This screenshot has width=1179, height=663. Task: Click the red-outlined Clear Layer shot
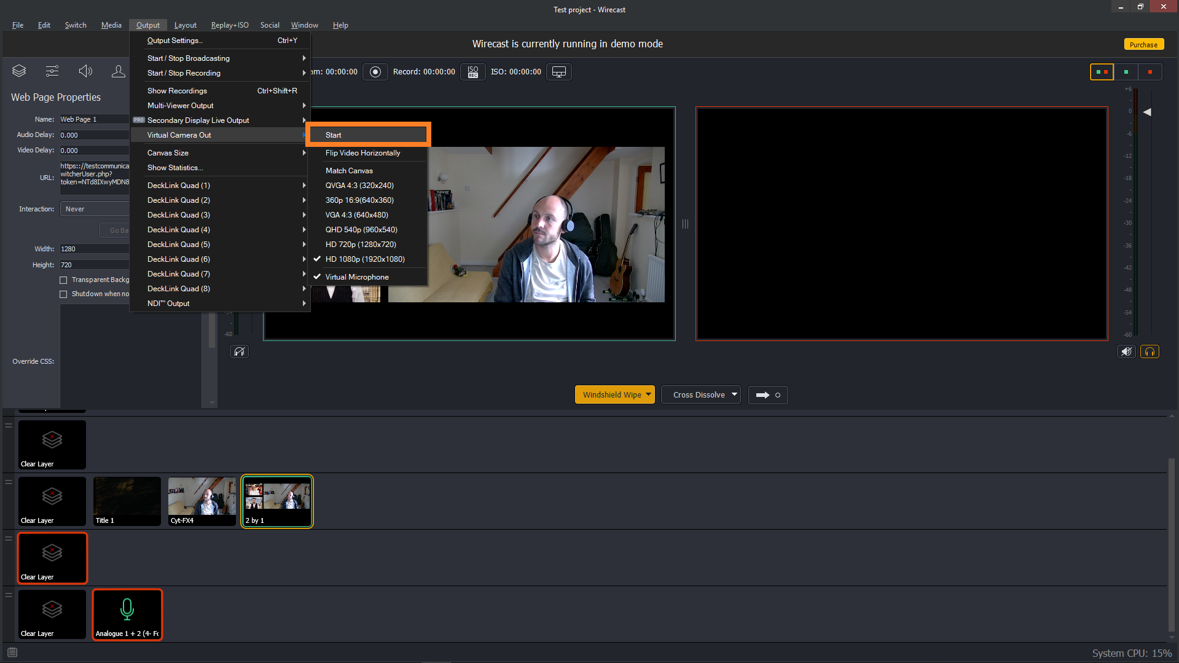[x=52, y=558]
